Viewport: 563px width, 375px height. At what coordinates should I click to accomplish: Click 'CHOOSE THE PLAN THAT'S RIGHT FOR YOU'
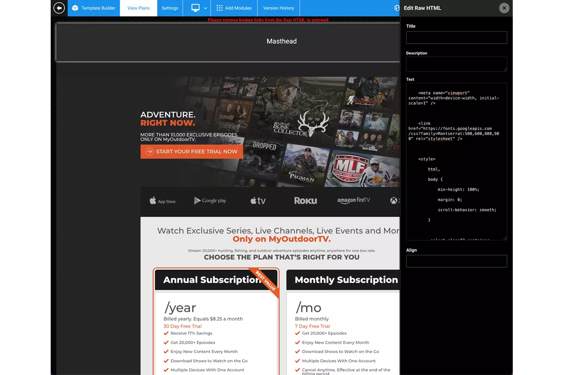[281, 257]
